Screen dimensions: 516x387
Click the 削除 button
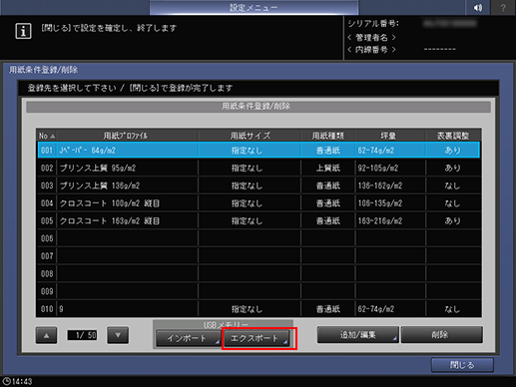pyautogui.click(x=441, y=335)
